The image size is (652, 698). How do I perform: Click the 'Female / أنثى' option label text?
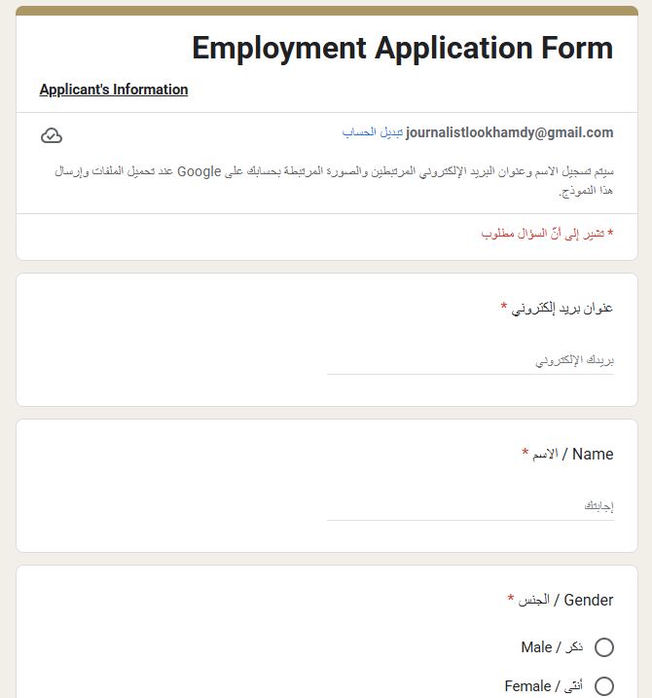543,686
